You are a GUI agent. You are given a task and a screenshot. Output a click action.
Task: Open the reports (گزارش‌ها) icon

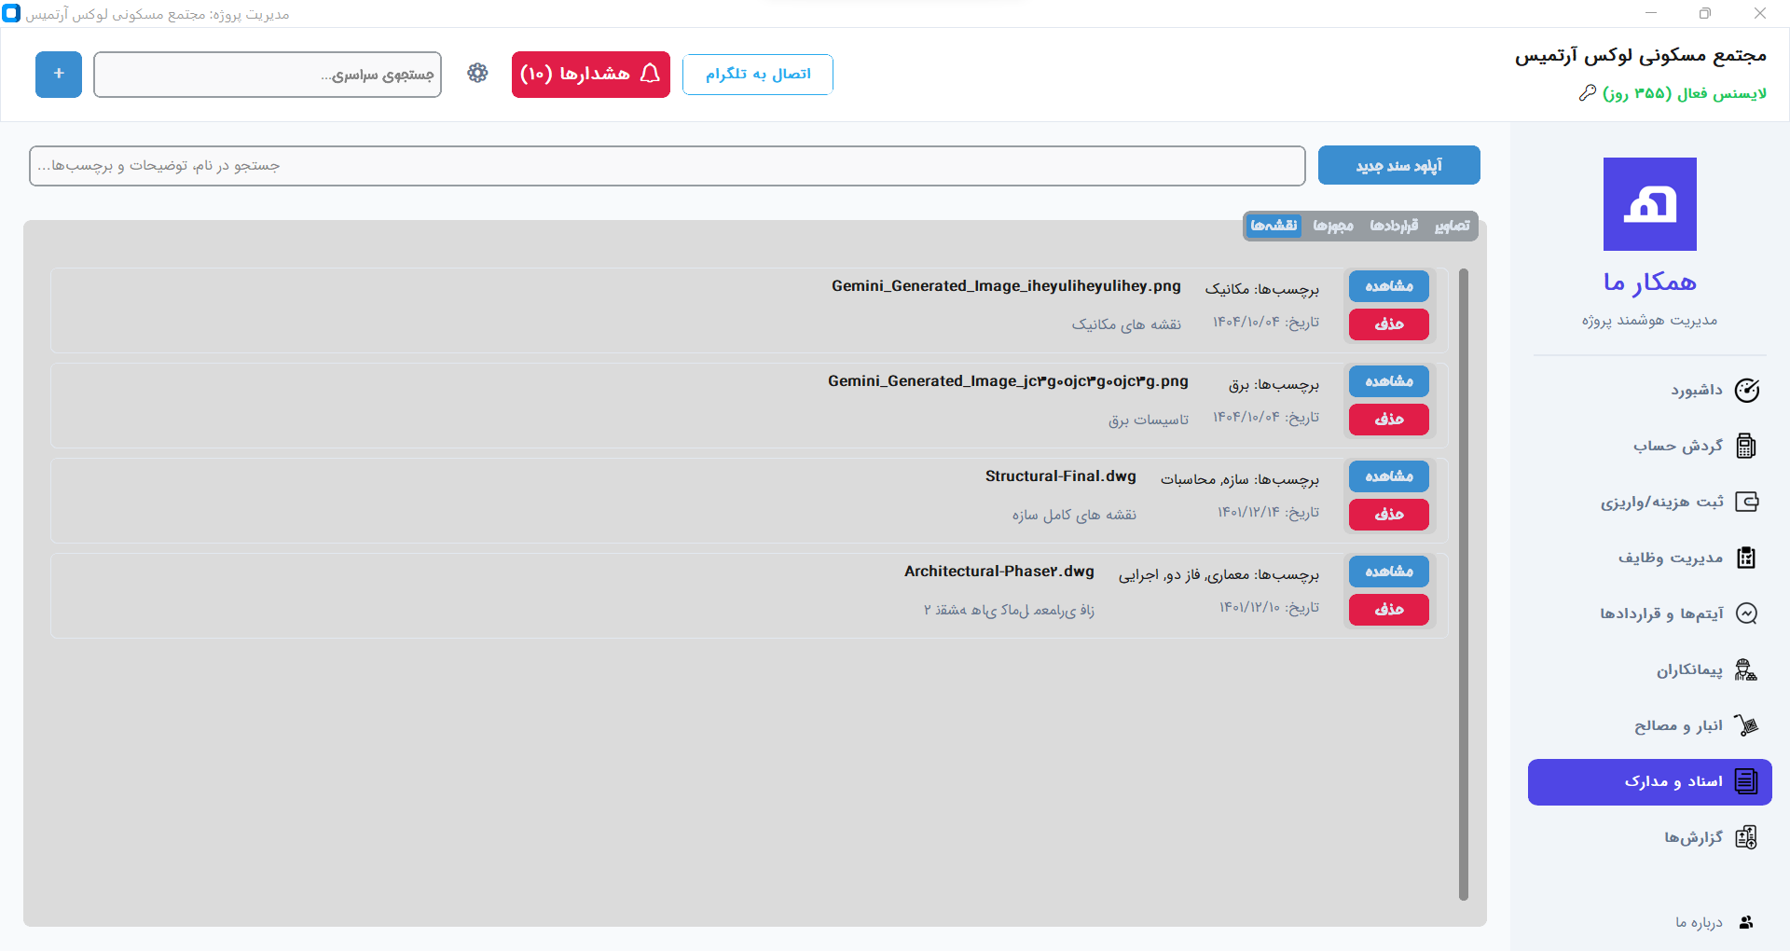[1746, 838]
